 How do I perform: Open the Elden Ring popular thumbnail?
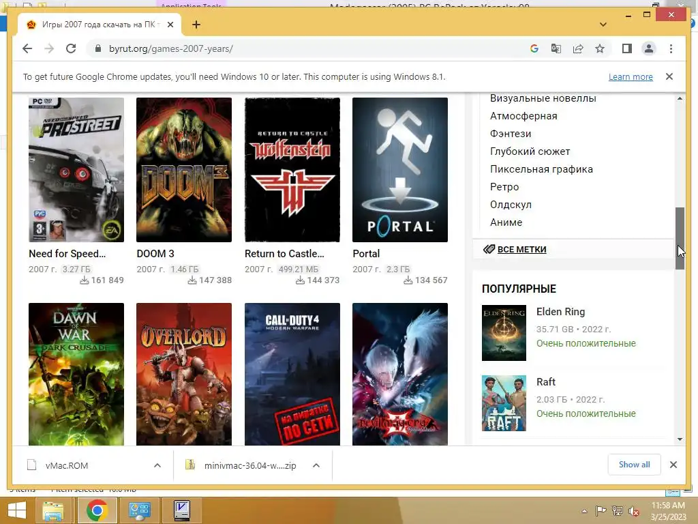click(x=504, y=333)
